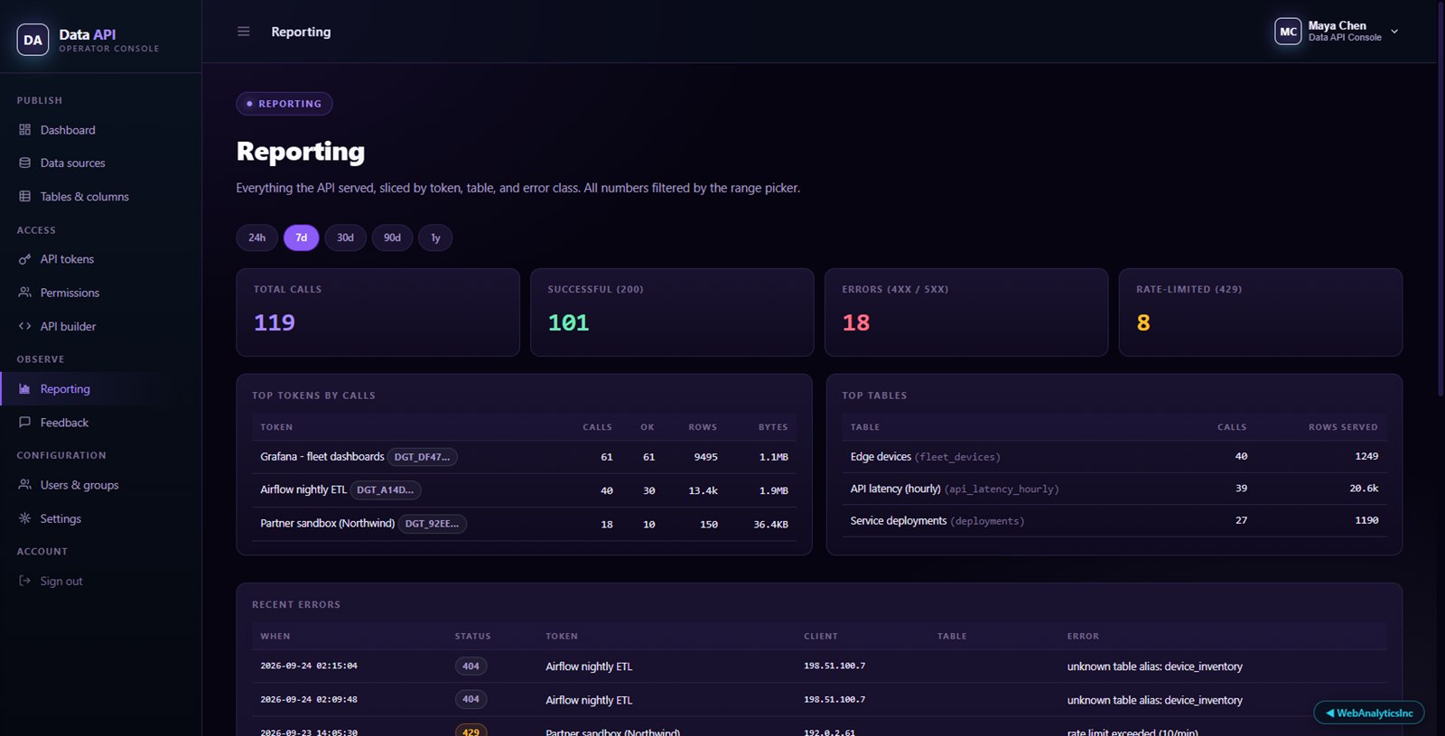Select the 90d time range
Screen dimensions: 1445x736
(x=392, y=238)
